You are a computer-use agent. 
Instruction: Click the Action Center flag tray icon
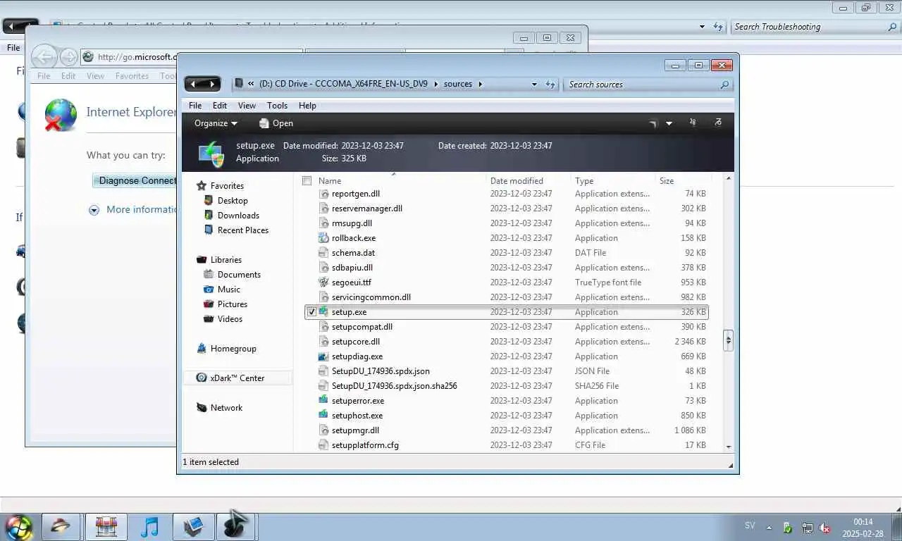(788, 528)
